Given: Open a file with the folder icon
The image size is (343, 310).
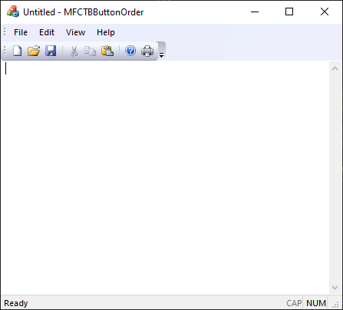Looking at the screenshot, I should (34, 51).
